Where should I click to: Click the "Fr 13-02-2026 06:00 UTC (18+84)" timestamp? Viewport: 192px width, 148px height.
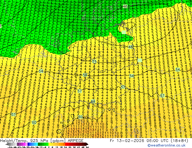point(149,141)
